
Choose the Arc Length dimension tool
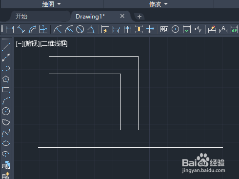[x=32, y=29]
